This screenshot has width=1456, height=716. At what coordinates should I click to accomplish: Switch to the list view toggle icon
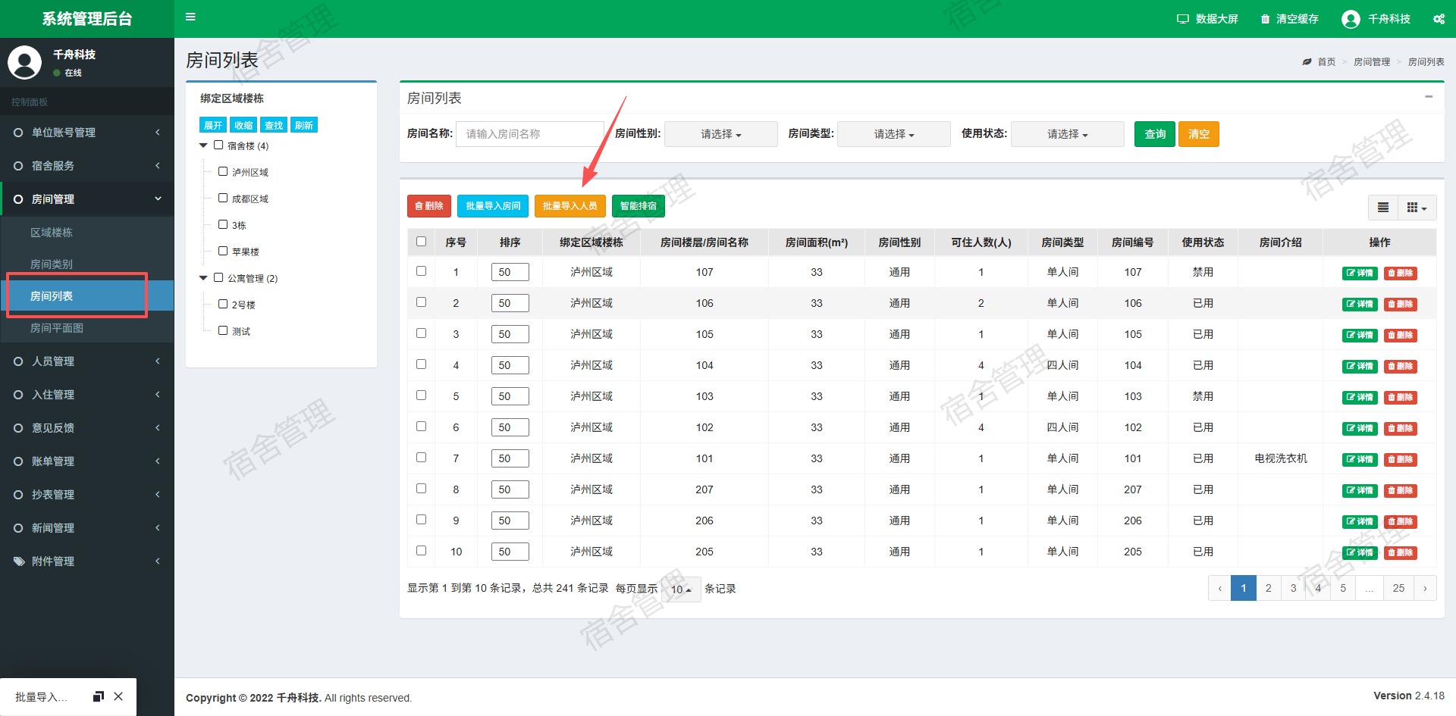coord(1383,208)
